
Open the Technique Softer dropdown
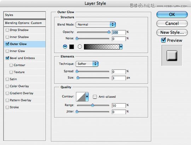tap(87, 64)
